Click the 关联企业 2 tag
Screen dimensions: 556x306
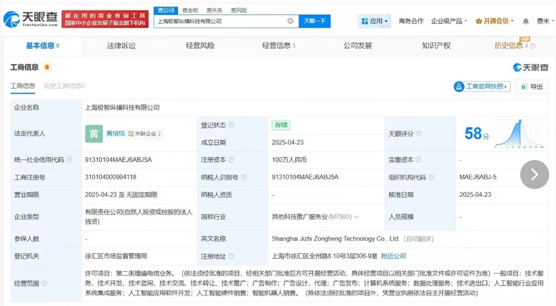(x=145, y=133)
